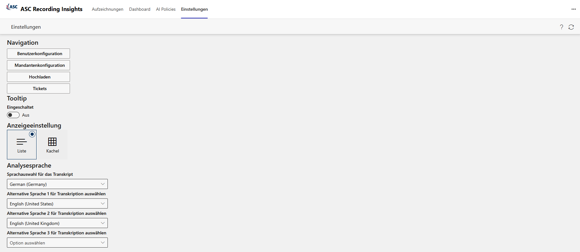This screenshot has width=580, height=252.
Task: Click the ASC logo icon
Action: (12, 7)
